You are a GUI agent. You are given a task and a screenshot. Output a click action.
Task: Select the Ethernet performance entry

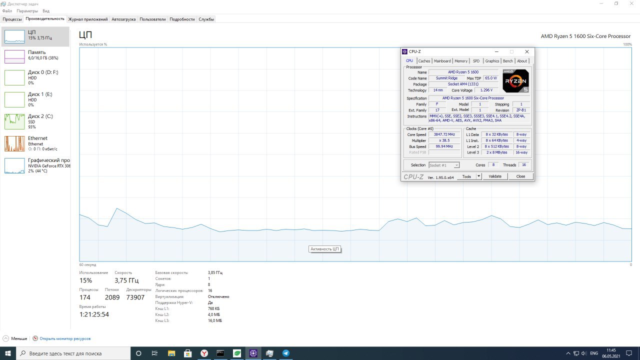(36, 144)
